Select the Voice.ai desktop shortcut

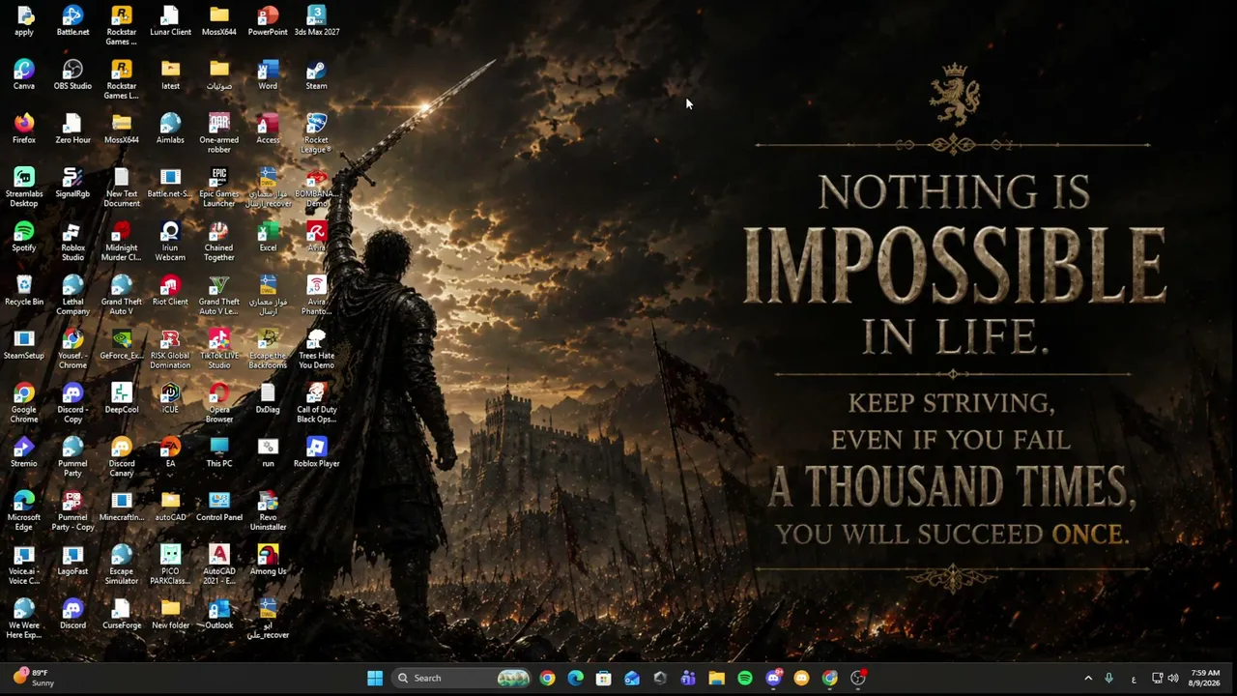[24, 565]
